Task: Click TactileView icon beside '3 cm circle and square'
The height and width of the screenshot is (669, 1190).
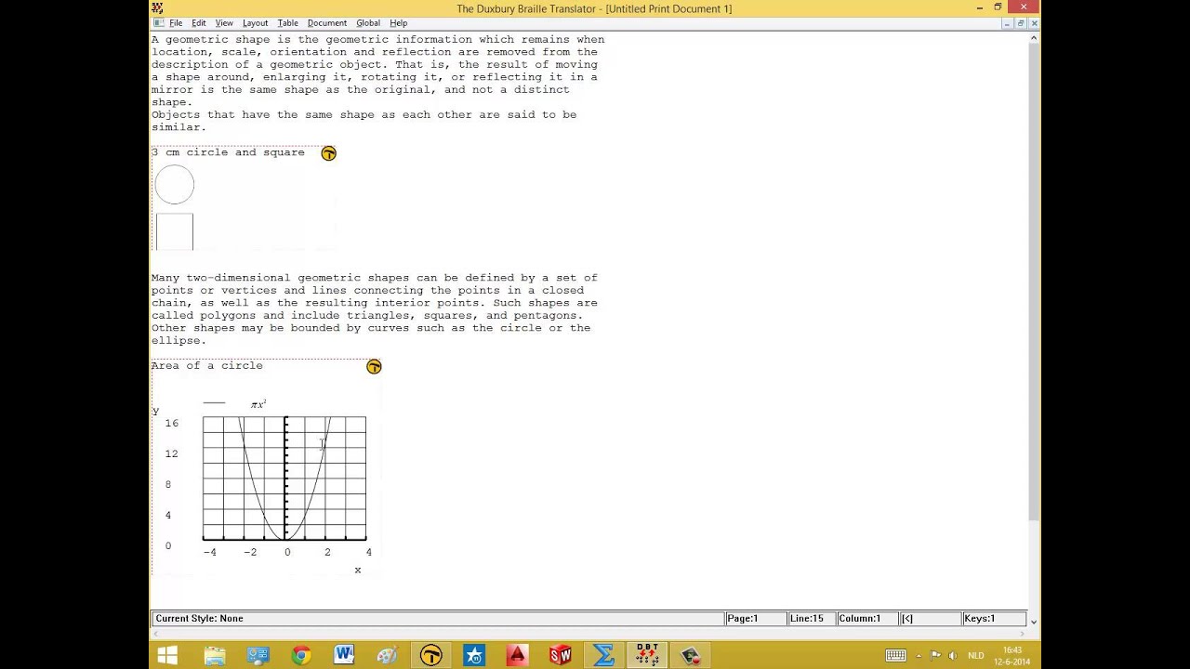Action: (x=328, y=153)
